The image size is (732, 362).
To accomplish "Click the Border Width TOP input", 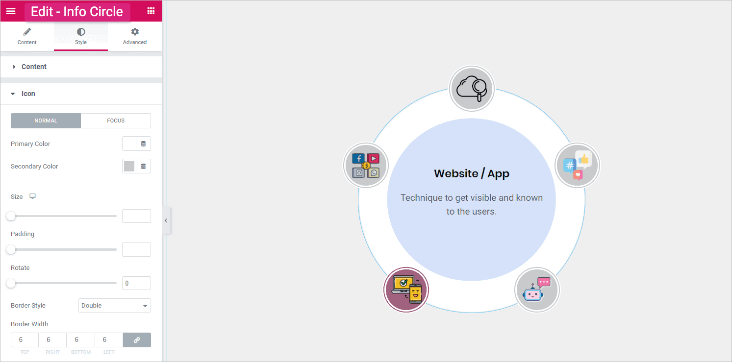I will click(25, 340).
